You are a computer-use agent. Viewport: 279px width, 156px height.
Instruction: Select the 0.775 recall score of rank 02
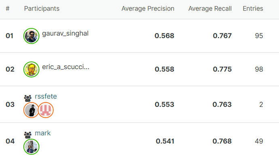coord(222,69)
